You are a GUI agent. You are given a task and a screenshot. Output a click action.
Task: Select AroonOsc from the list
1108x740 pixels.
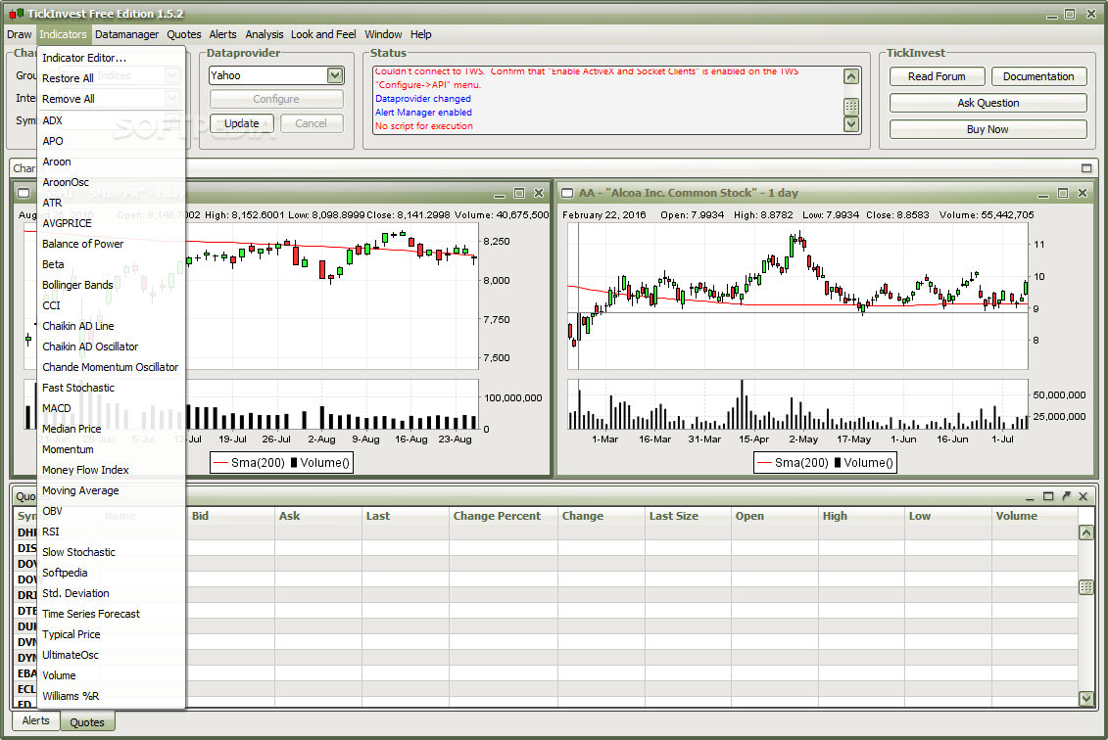tap(112, 182)
